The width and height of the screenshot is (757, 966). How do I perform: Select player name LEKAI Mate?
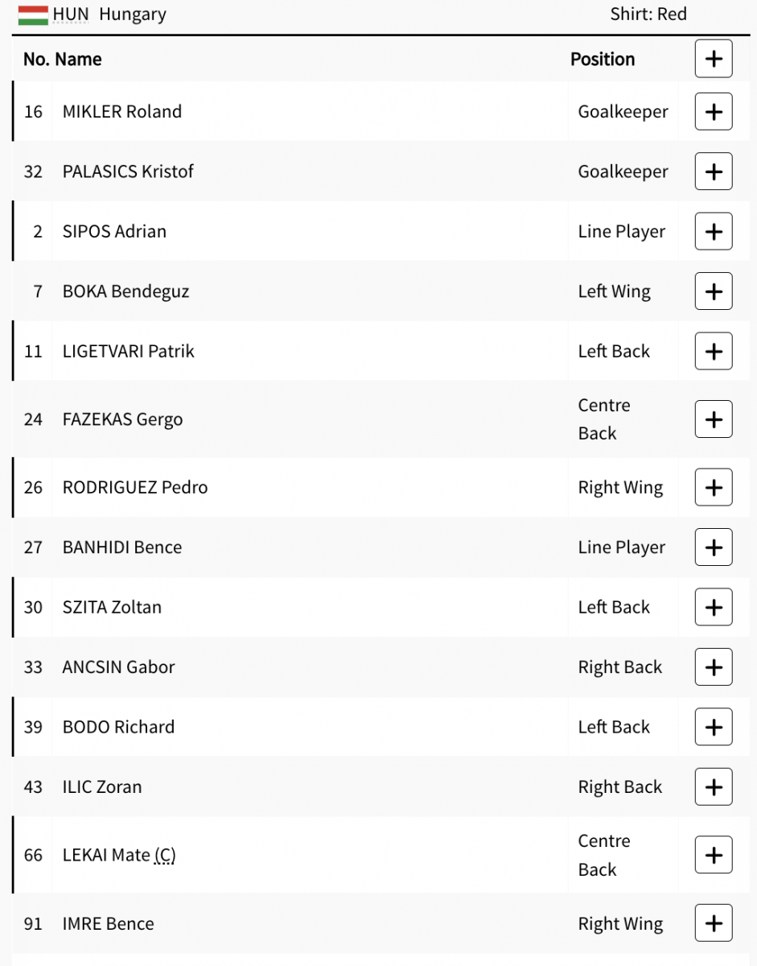tap(106, 855)
